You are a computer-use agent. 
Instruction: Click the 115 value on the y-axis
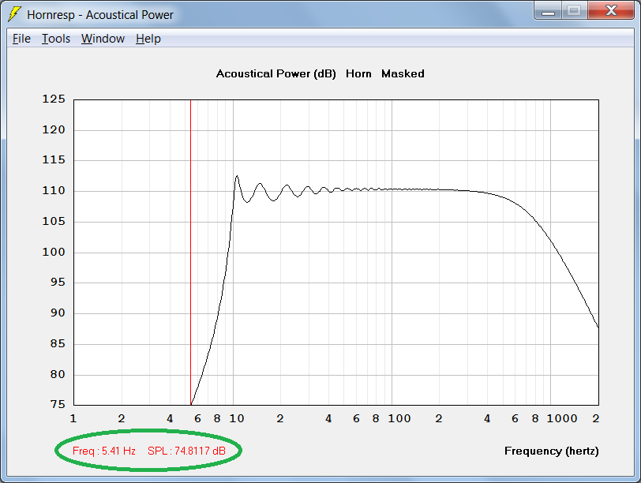54,159
